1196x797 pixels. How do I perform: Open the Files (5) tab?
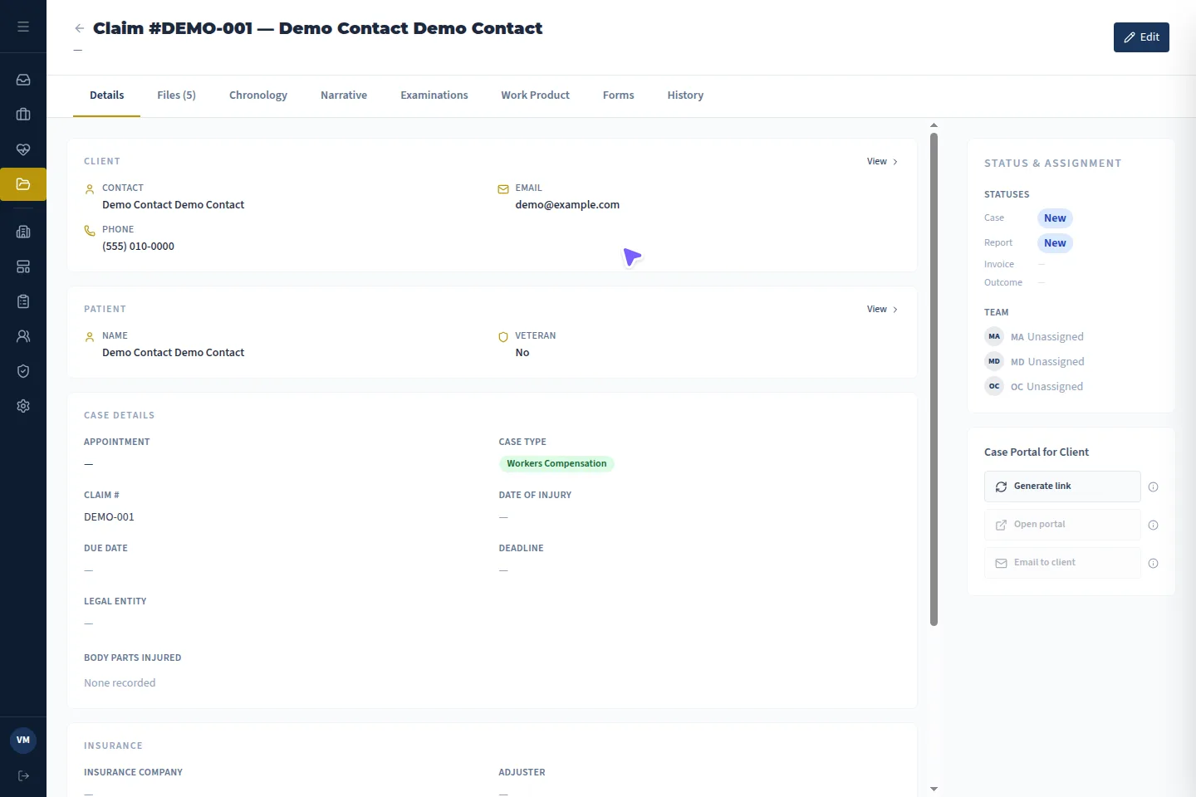[177, 95]
